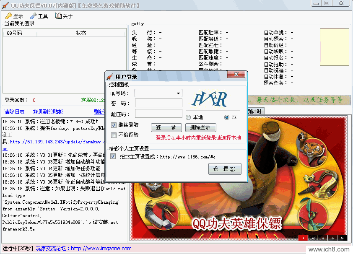Screen dimensions: 353x254
Task: Click the 运行中[35秒] status text
Action: click(18, 249)
